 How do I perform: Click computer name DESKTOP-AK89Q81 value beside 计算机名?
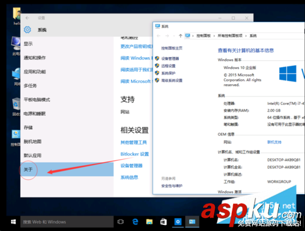(x=284, y=160)
